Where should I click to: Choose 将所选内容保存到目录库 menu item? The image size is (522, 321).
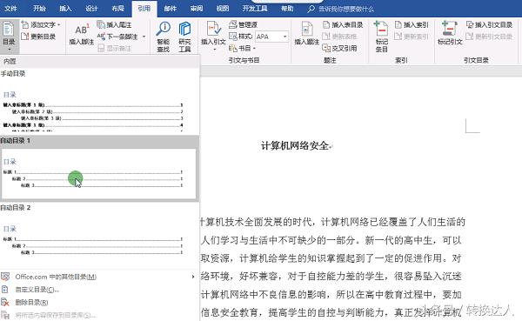tap(99, 315)
